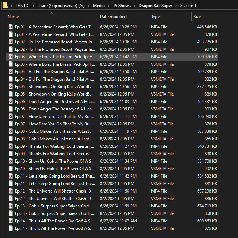Go to Season 1 breadcrumb segment
238x238 pixels.
pos(188,6)
